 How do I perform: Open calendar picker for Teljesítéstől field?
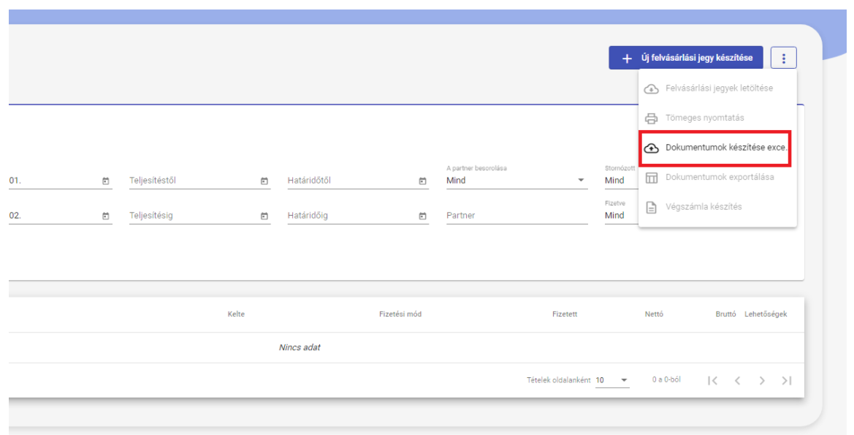(264, 181)
